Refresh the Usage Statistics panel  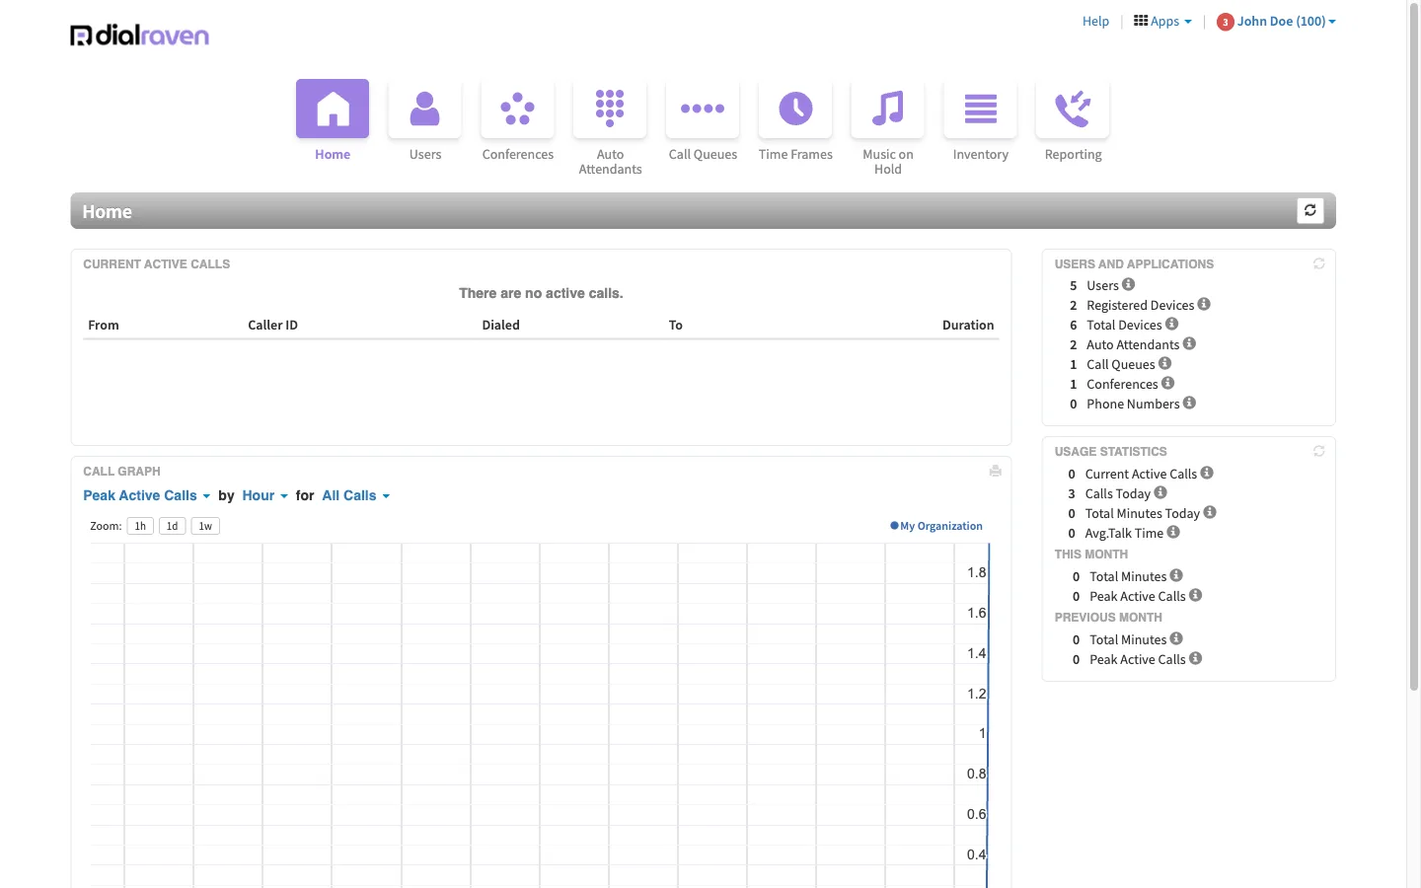click(1318, 451)
